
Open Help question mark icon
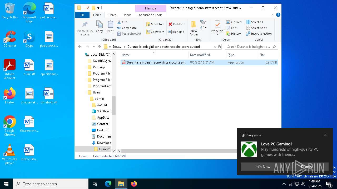(278, 15)
